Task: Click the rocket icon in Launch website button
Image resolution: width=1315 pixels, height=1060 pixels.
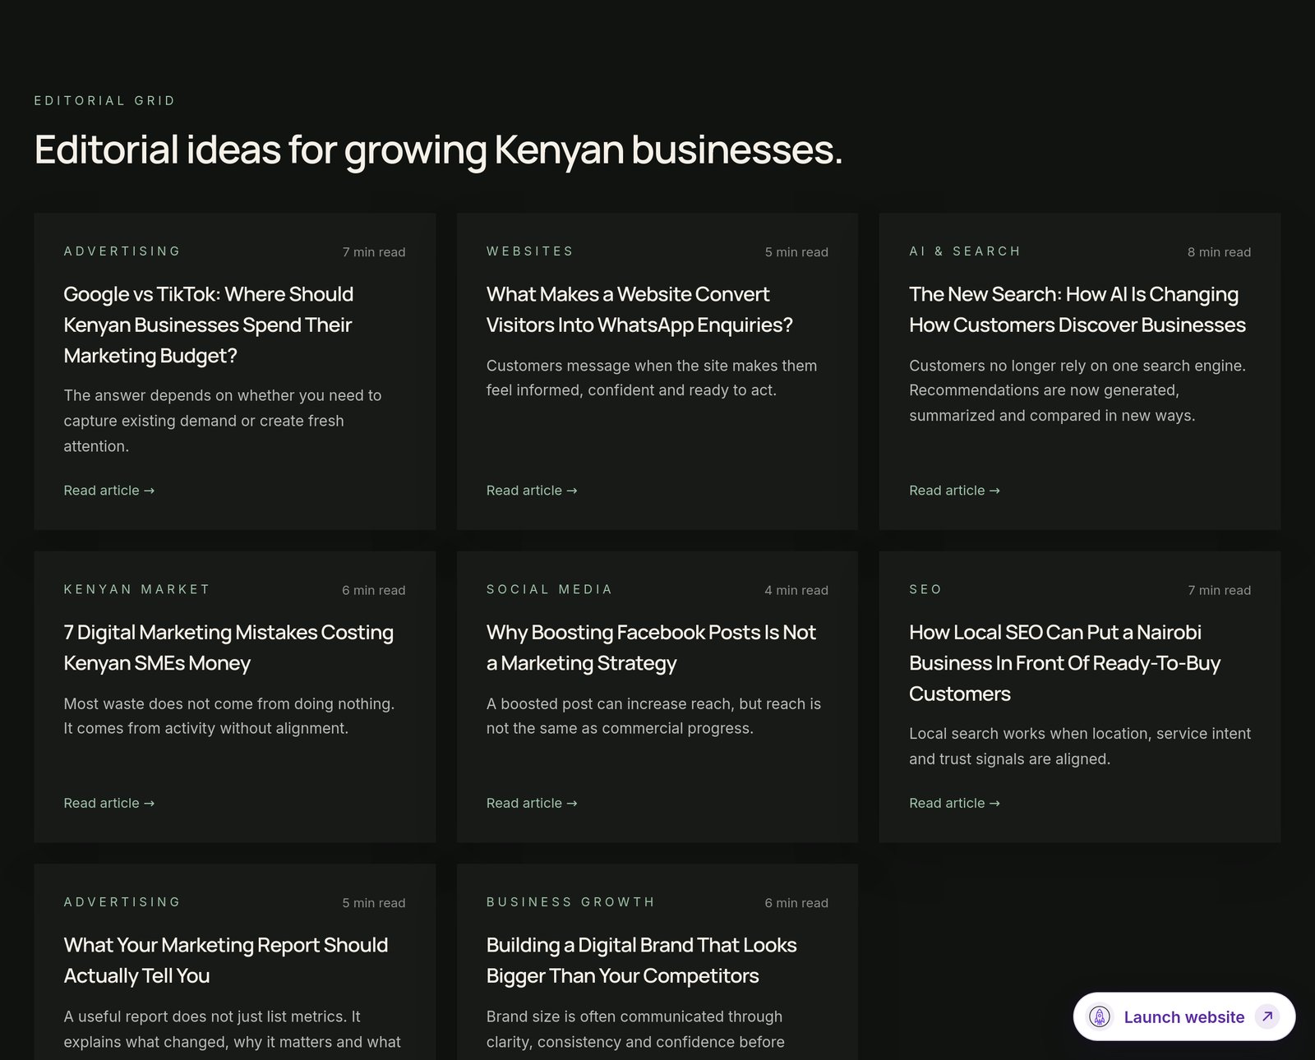Action: point(1100,1016)
